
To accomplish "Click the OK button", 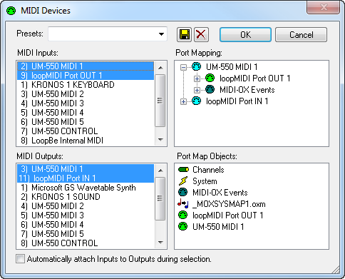I will click(245, 35).
